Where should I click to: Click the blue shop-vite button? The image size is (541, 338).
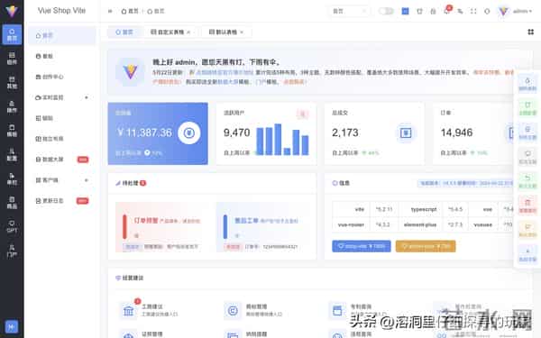pos(362,246)
